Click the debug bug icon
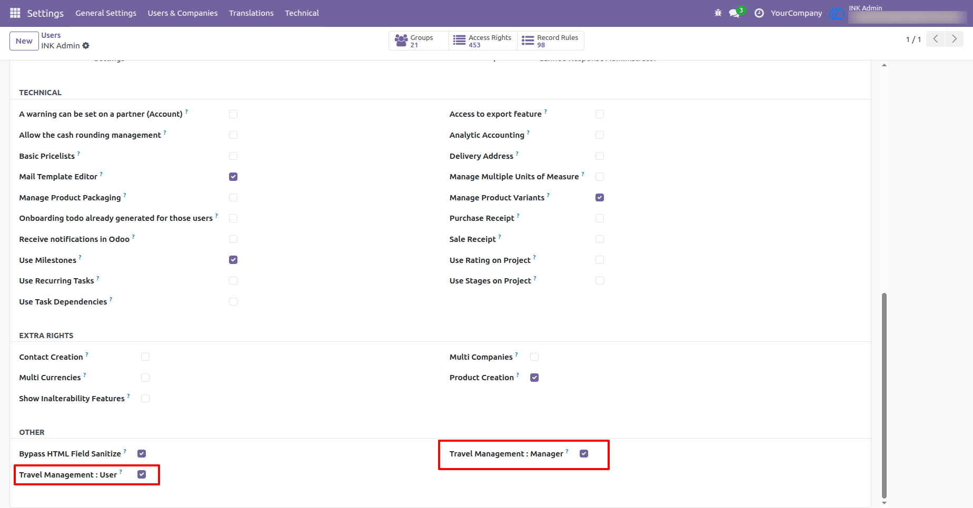Screen dimensions: 973x508 point(718,13)
